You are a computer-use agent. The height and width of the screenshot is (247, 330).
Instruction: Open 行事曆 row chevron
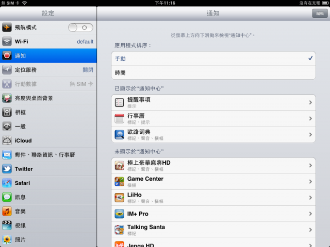(310, 118)
